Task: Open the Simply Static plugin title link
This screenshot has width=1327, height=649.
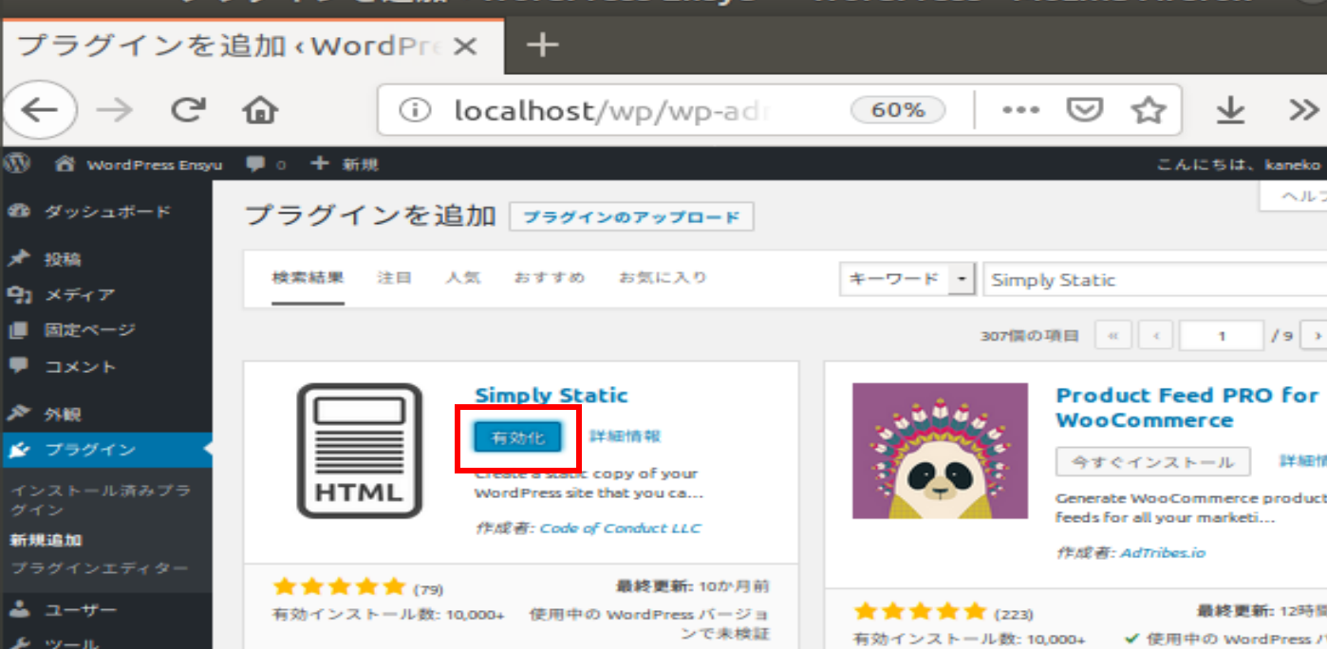Action: click(551, 396)
